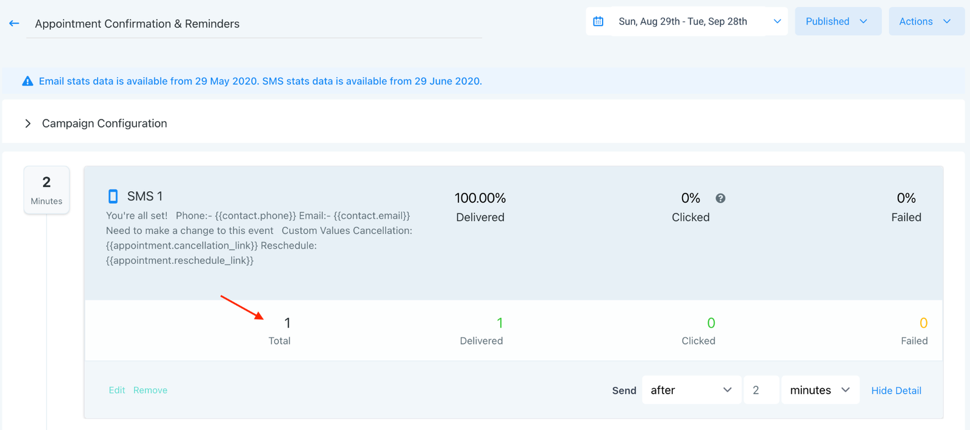970x430 pixels.
Task: Click the Edit link for SMS 1
Action: point(117,390)
